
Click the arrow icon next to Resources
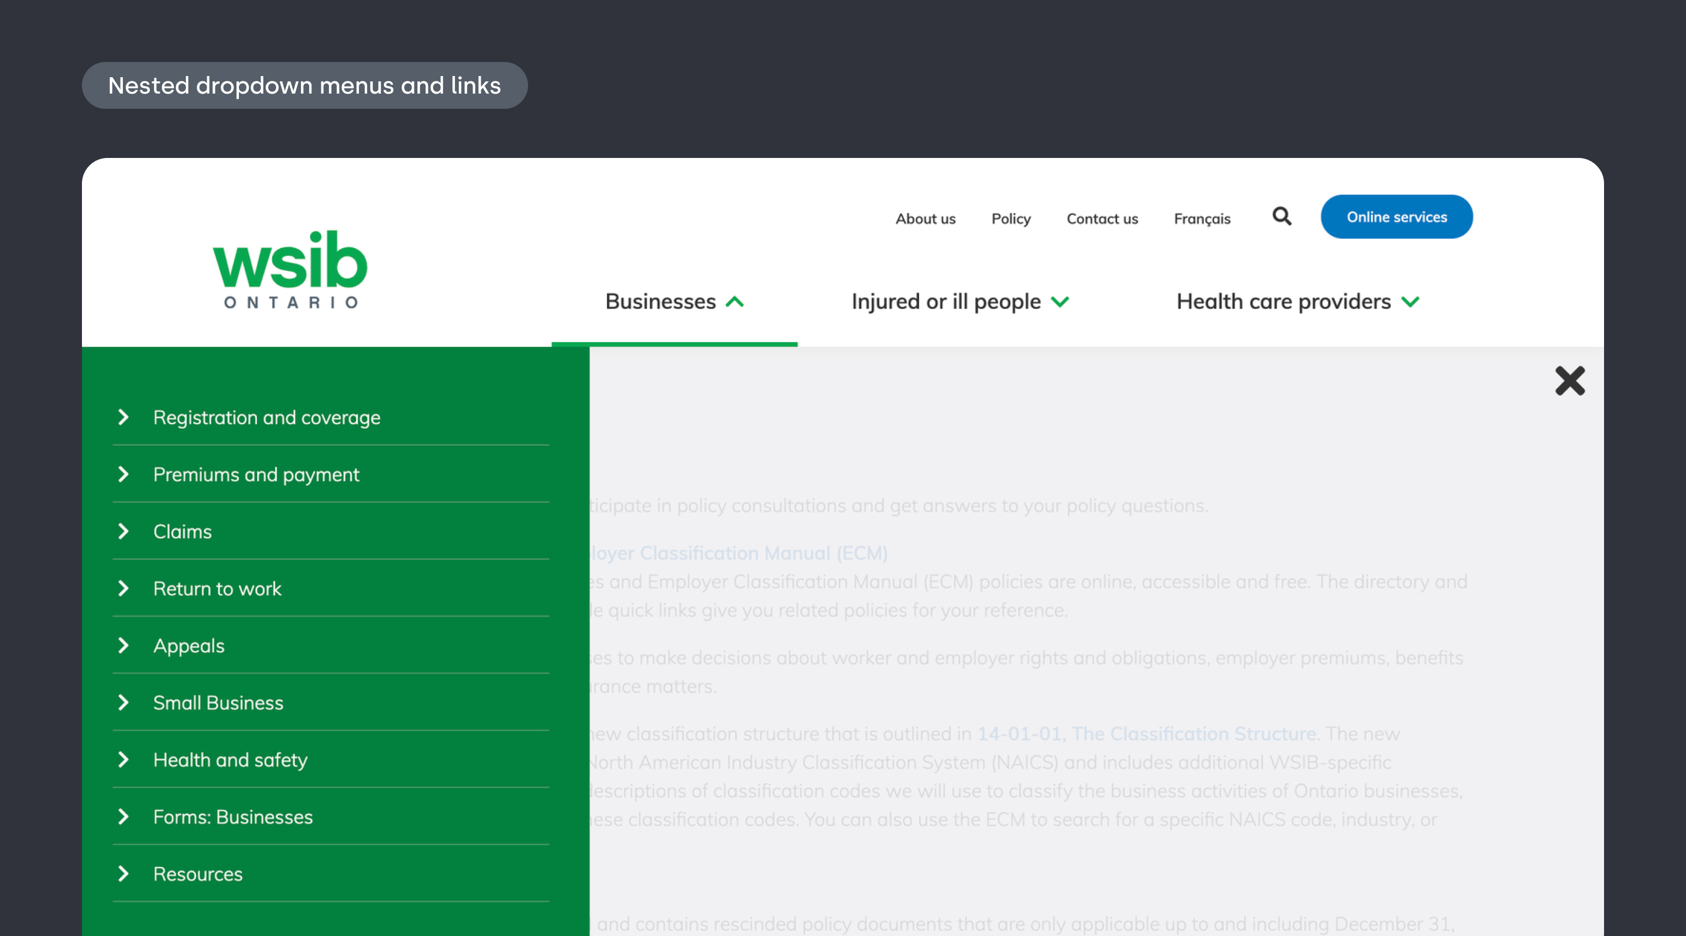124,874
